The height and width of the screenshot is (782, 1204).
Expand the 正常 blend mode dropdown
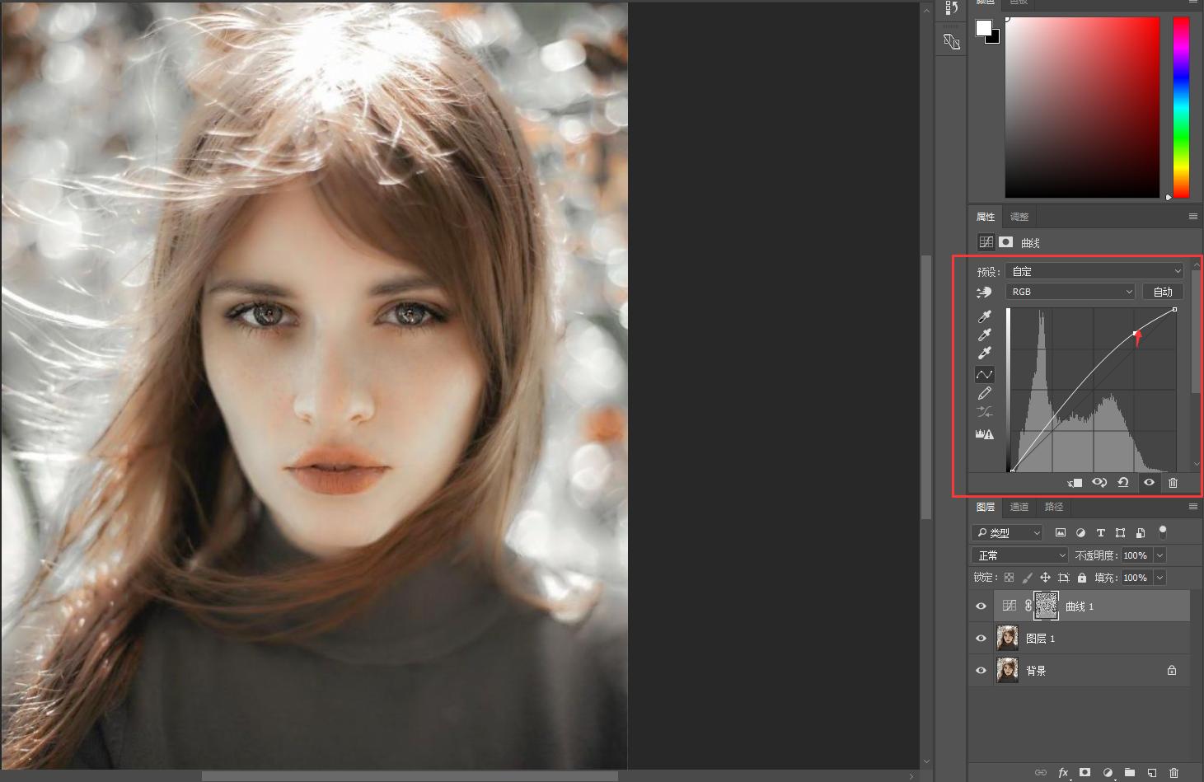pos(1020,555)
